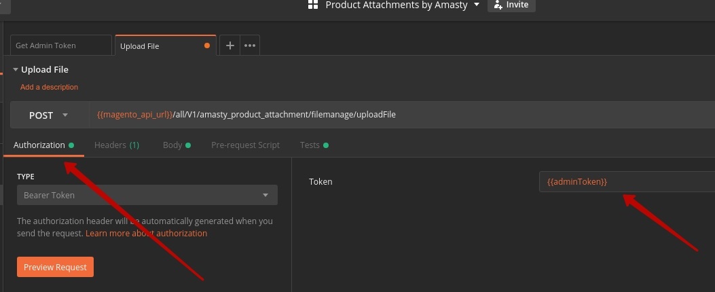Image resolution: width=715 pixels, height=292 pixels.
Task: Go to the Pre-request Script tab
Action: tap(245, 145)
